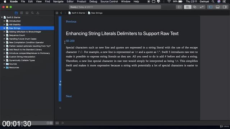Click the recent files filter icon

(x=48, y=123)
